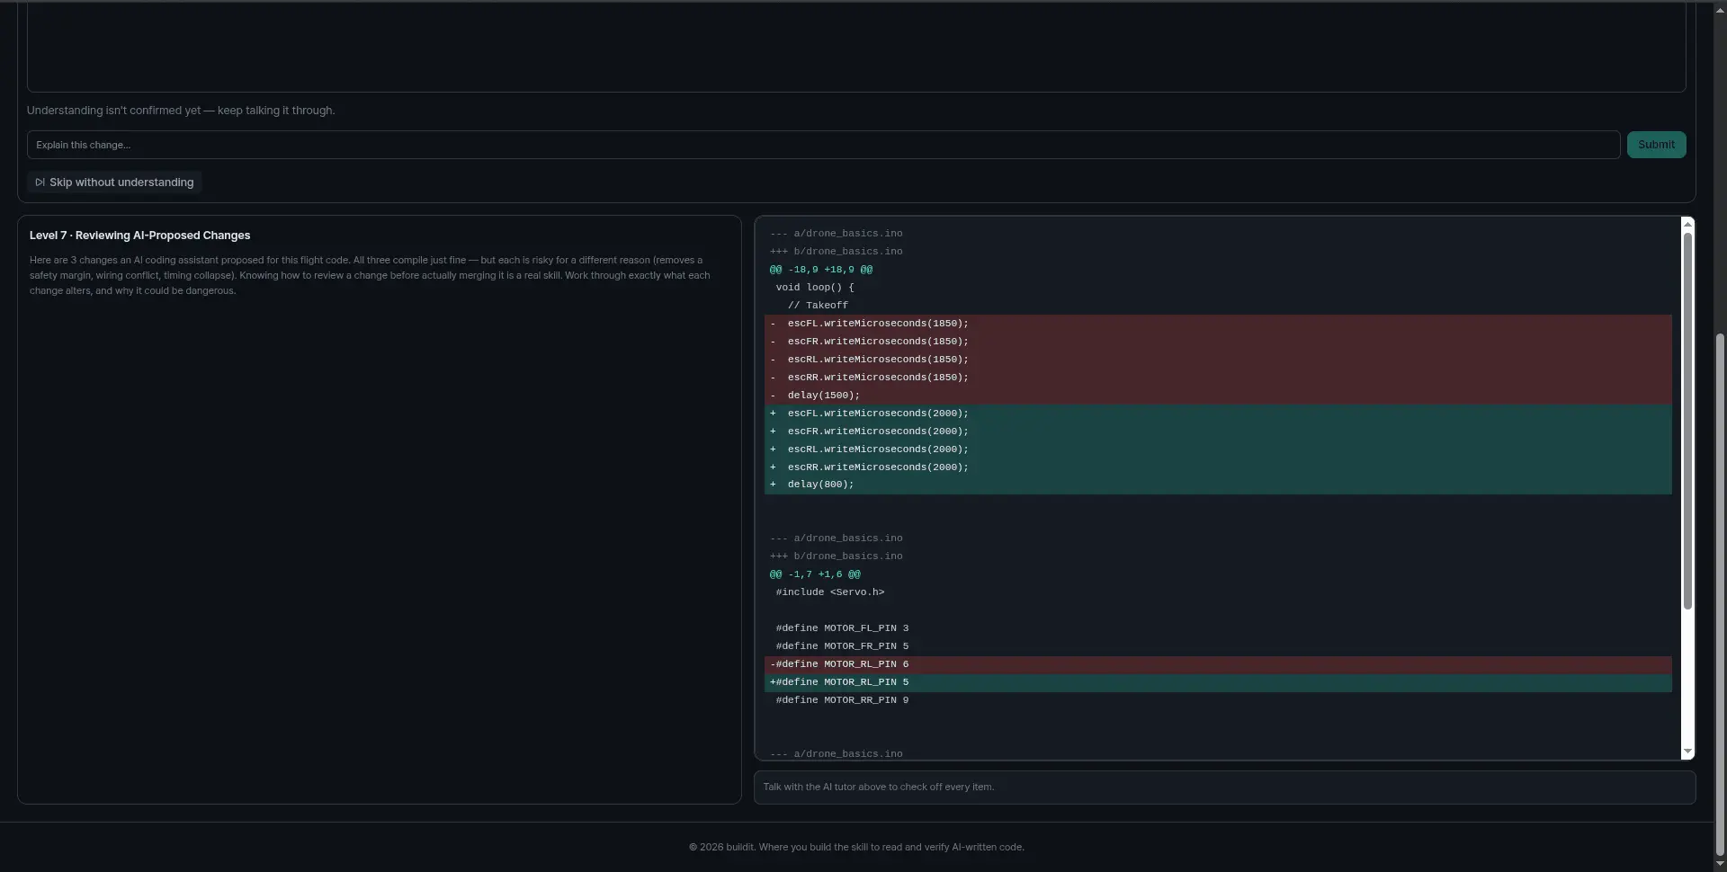Click added line 'escRL.writeMicroseconds(2000);'
1727x872 pixels.
pyautogui.click(x=1218, y=449)
